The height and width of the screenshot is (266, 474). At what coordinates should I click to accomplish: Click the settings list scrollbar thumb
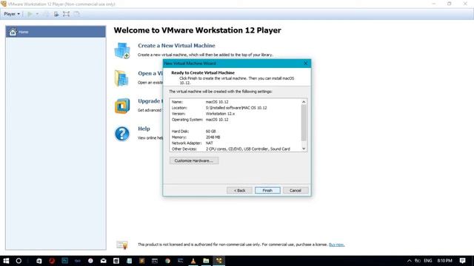304,123
